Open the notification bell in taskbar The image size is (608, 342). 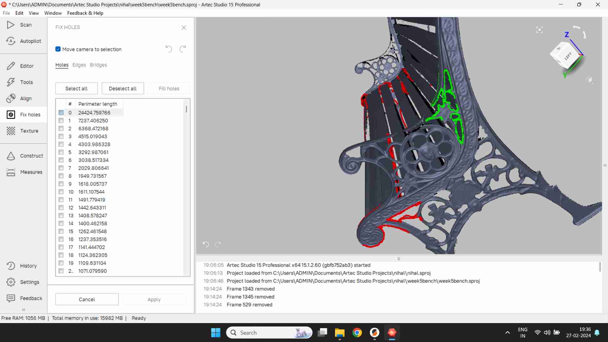[x=597, y=332]
